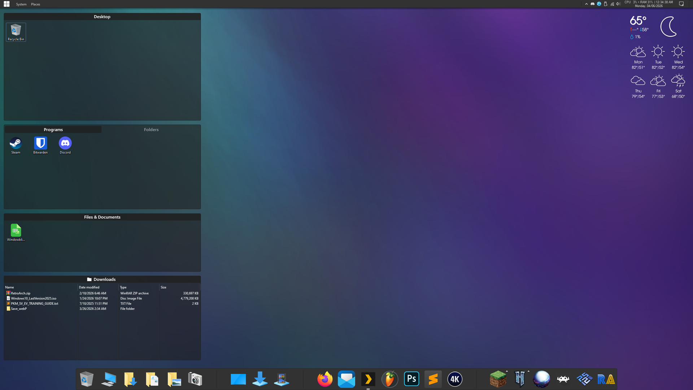Screen dimensions: 693x390
Task: Open the notification center icon
Action: (x=681, y=4)
